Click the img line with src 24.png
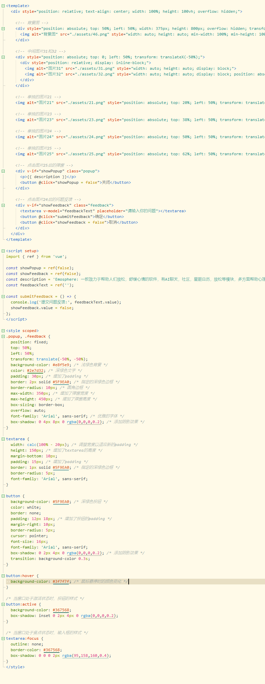Screen dimensions: 265x684 tap(140, 137)
